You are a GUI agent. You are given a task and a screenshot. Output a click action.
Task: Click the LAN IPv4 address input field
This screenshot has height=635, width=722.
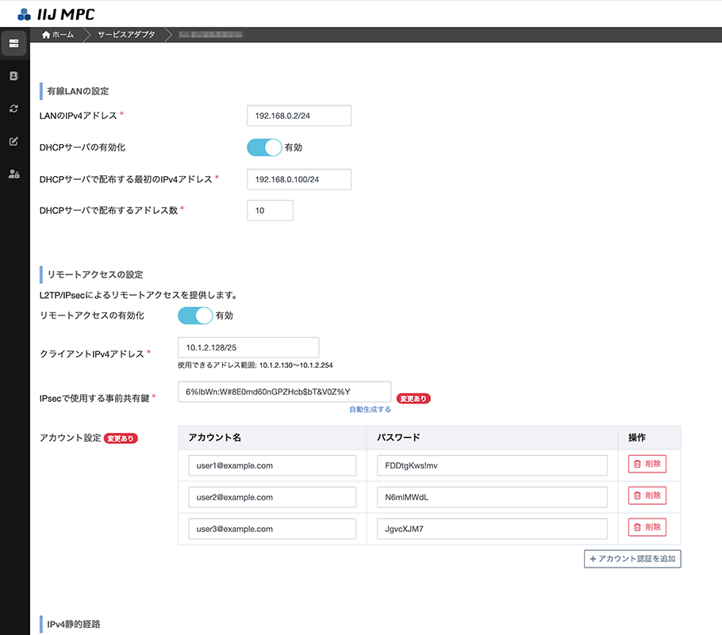298,115
